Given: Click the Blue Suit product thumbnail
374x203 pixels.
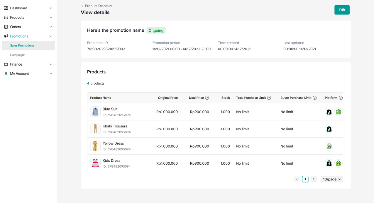Looking at the screenshot, I should (95, 112).
